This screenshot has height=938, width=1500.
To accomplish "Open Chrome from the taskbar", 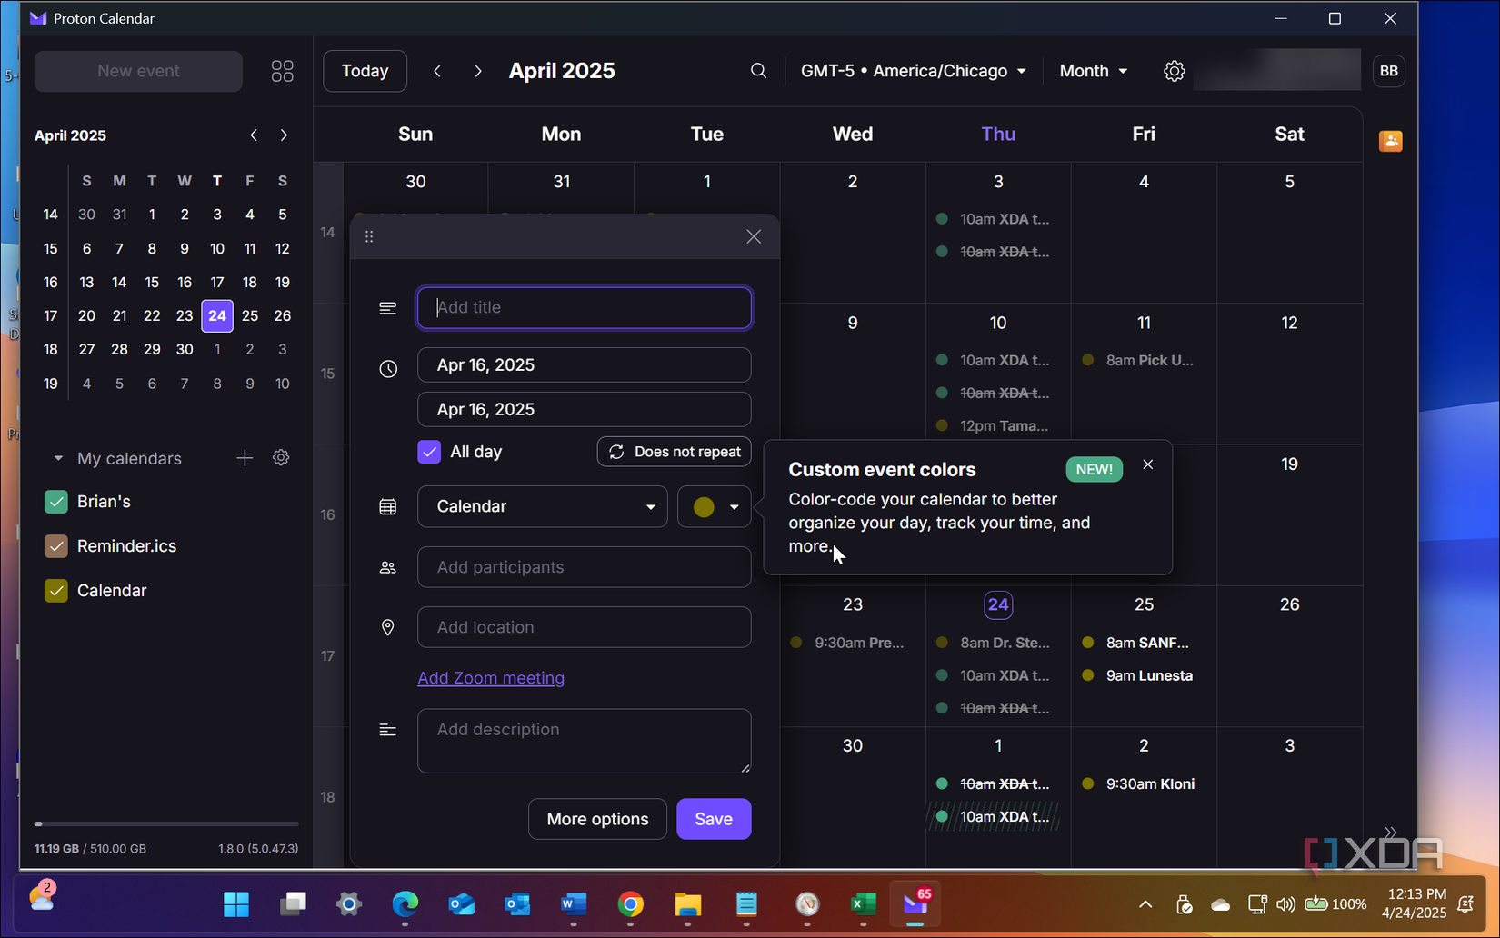I will (x=631, y=904).
